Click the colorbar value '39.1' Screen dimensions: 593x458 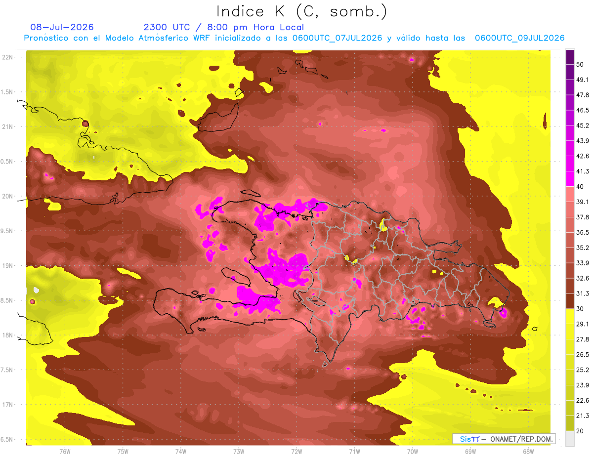(582, 202)
